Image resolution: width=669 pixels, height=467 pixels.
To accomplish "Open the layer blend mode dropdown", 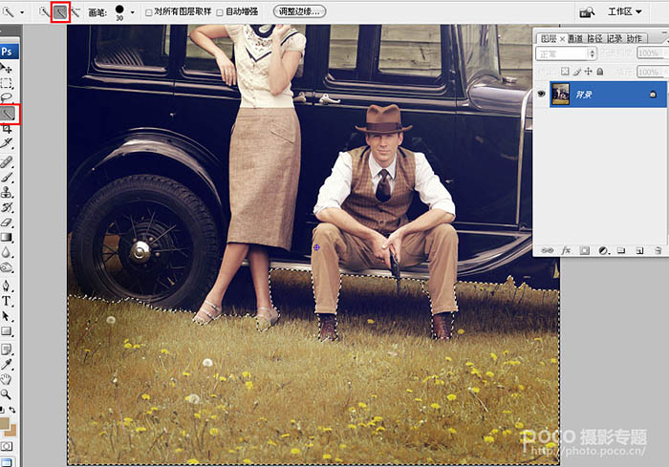I will coord(566,54).
